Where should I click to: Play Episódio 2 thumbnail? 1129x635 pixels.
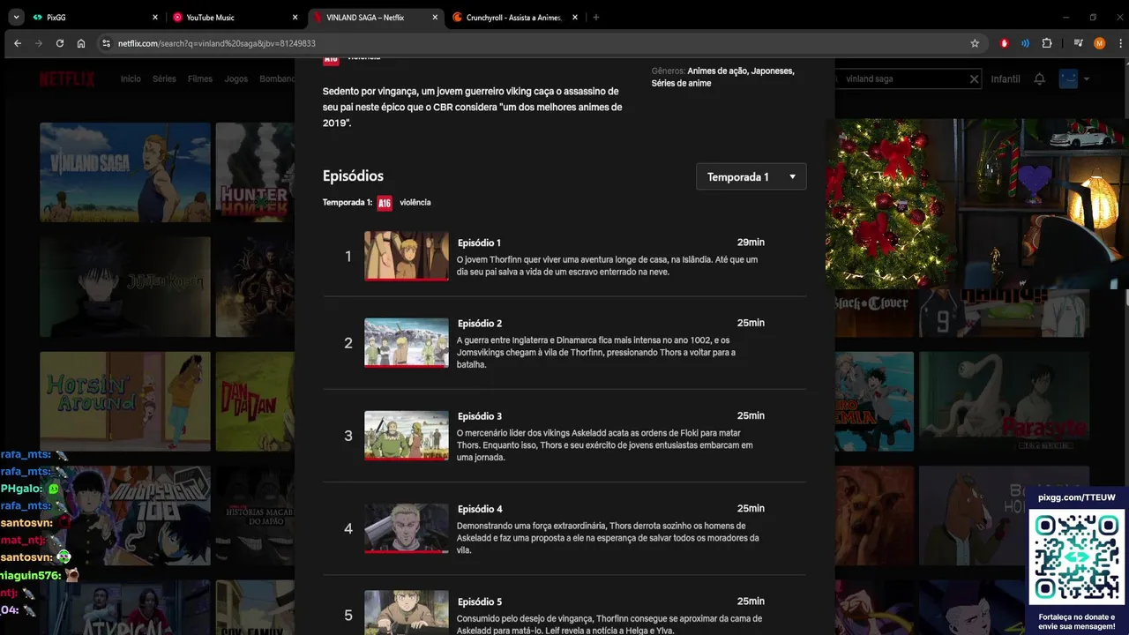407,342
